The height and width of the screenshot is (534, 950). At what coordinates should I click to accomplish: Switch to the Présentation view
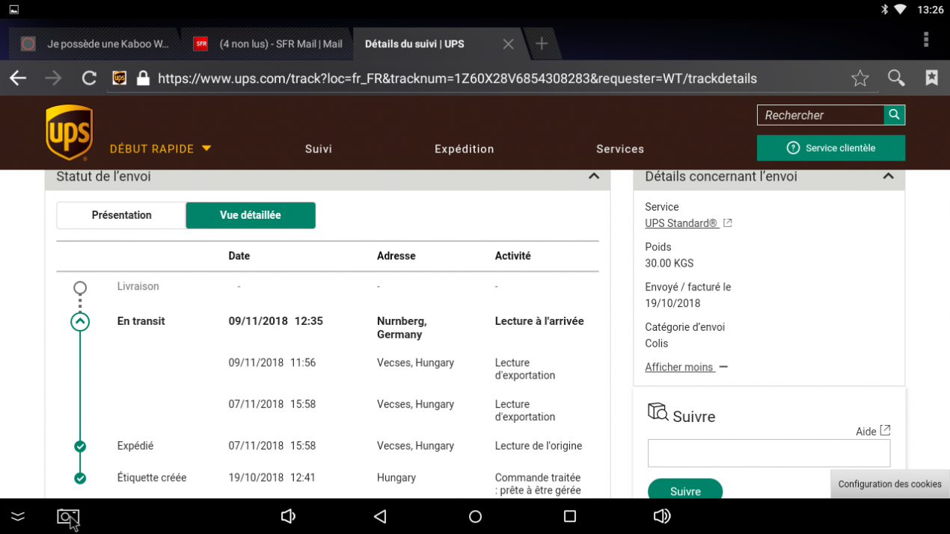click(x=121, y=215)
